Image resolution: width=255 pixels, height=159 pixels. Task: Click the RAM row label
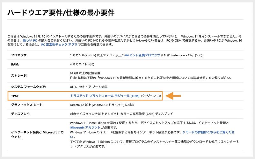[16, 64]
